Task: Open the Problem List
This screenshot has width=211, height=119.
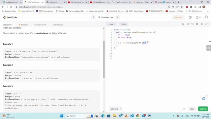Action: [106, 17]
